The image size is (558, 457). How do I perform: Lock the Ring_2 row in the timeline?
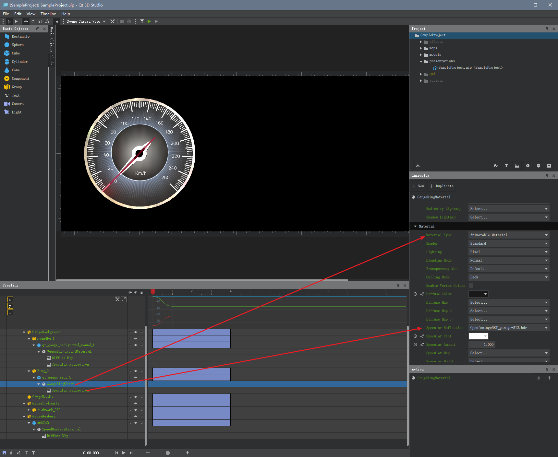pyautogui.click(x=142, y=371)
